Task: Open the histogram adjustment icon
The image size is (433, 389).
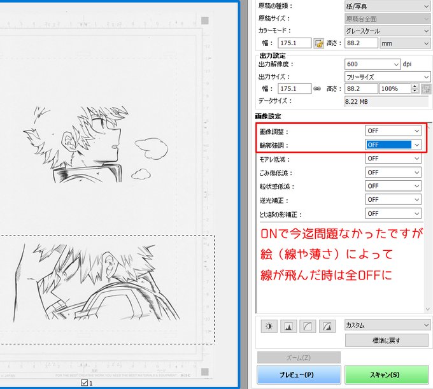Action: (288, 327)
